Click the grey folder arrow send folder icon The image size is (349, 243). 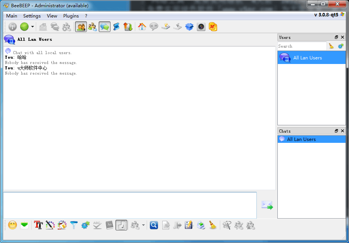click(x=178, y=225)
